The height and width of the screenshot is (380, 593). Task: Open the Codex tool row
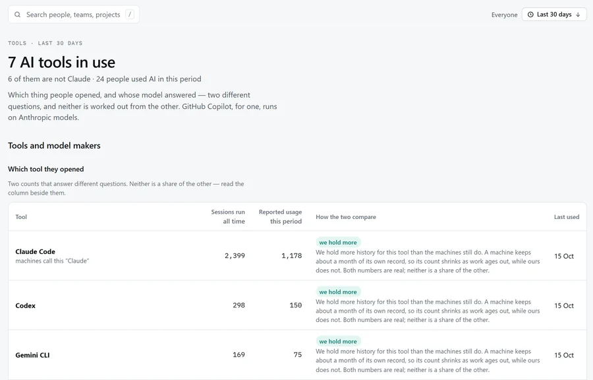[x=297, y=305]
